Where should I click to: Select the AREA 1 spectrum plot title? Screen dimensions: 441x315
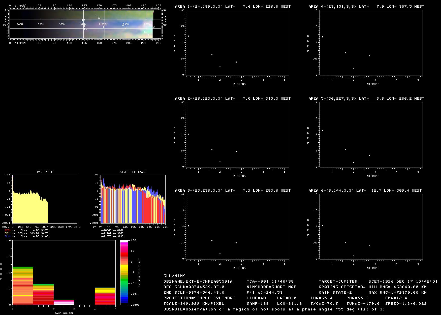pos(233,7)
